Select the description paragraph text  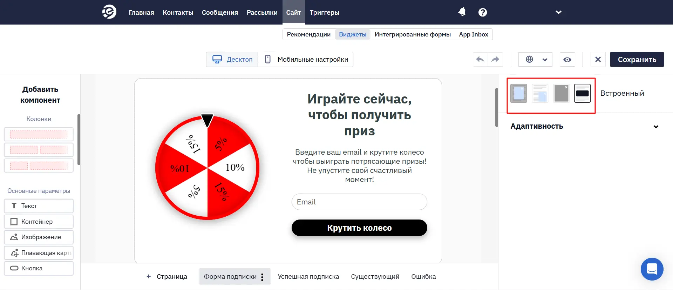pos(359,166)
